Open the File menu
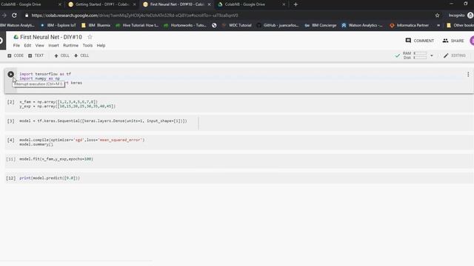This screenshot has height=266, width=474. (x=16, y=46)
